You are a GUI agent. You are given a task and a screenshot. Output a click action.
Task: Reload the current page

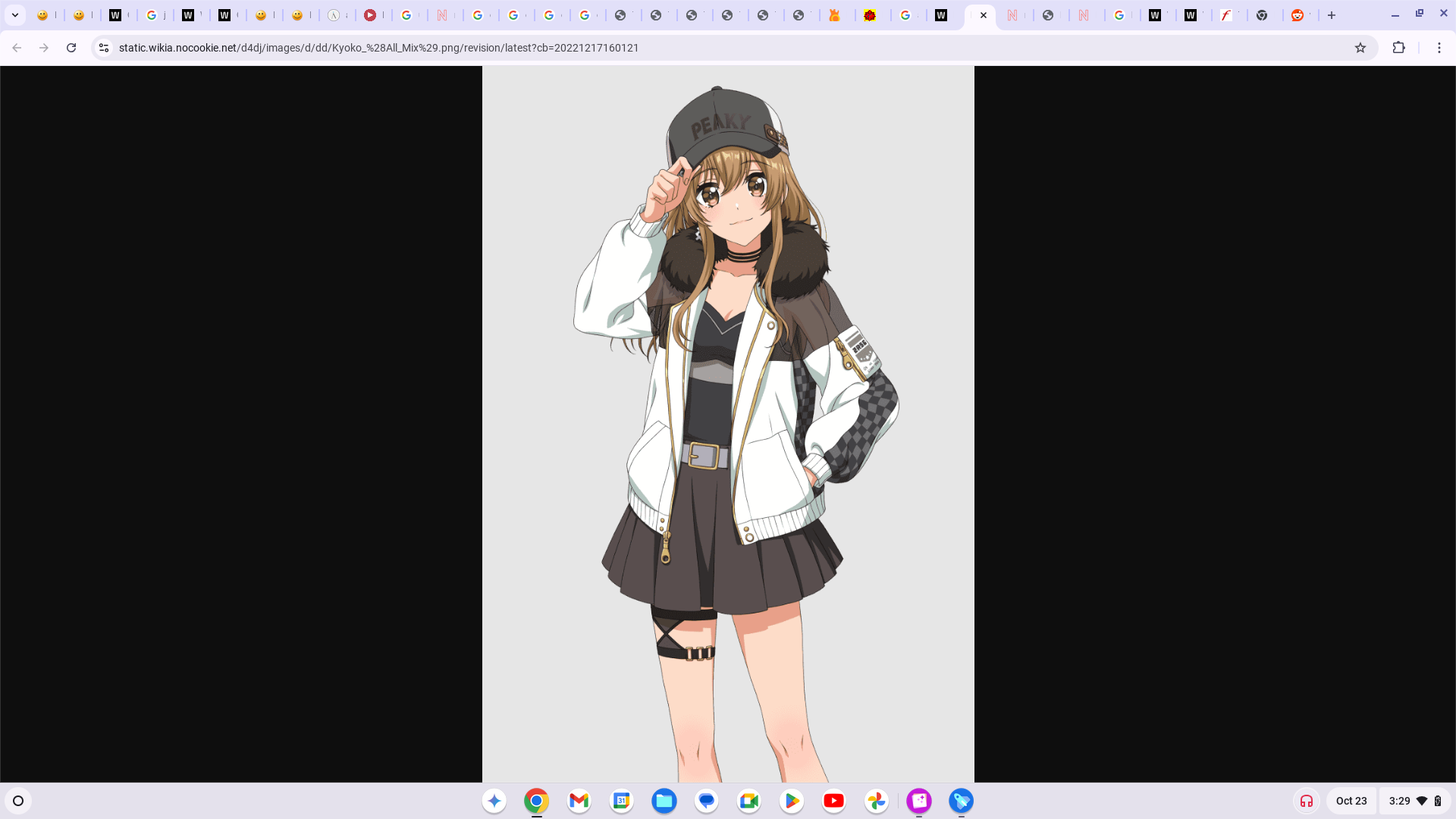click(71, 48)
